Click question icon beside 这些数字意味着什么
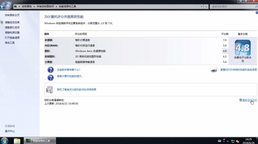The width and height of the screenshot is (258, 144). (x=51, y=70)
